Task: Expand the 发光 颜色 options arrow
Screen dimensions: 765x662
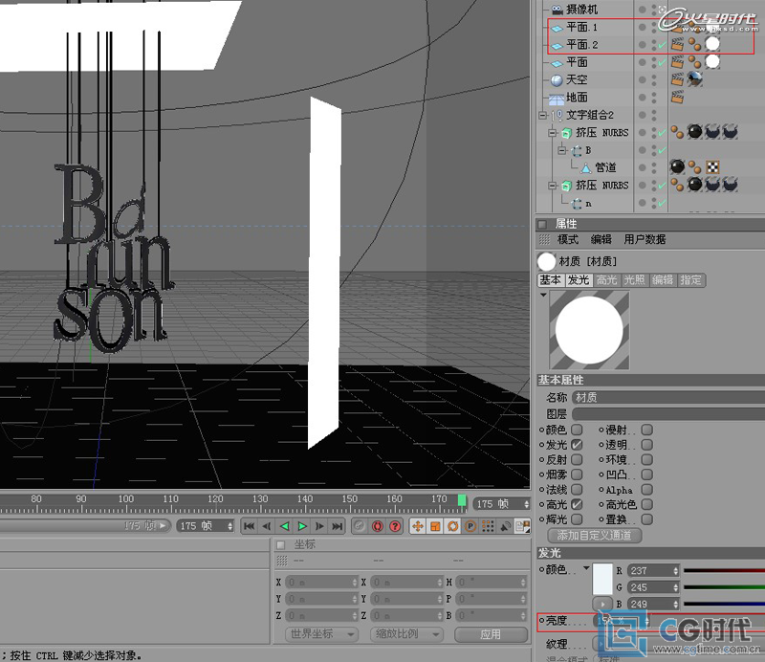Action: [x=586, y=568]
